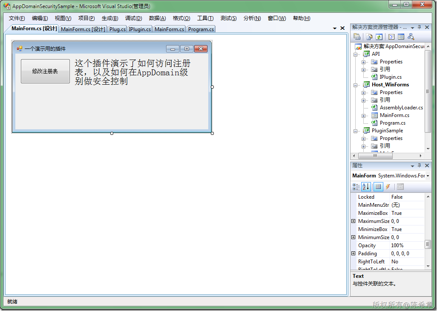Toggle auto-hide pin on 属性 panel
The height and width of the screenshot is (311, 437).
point(419,165)
